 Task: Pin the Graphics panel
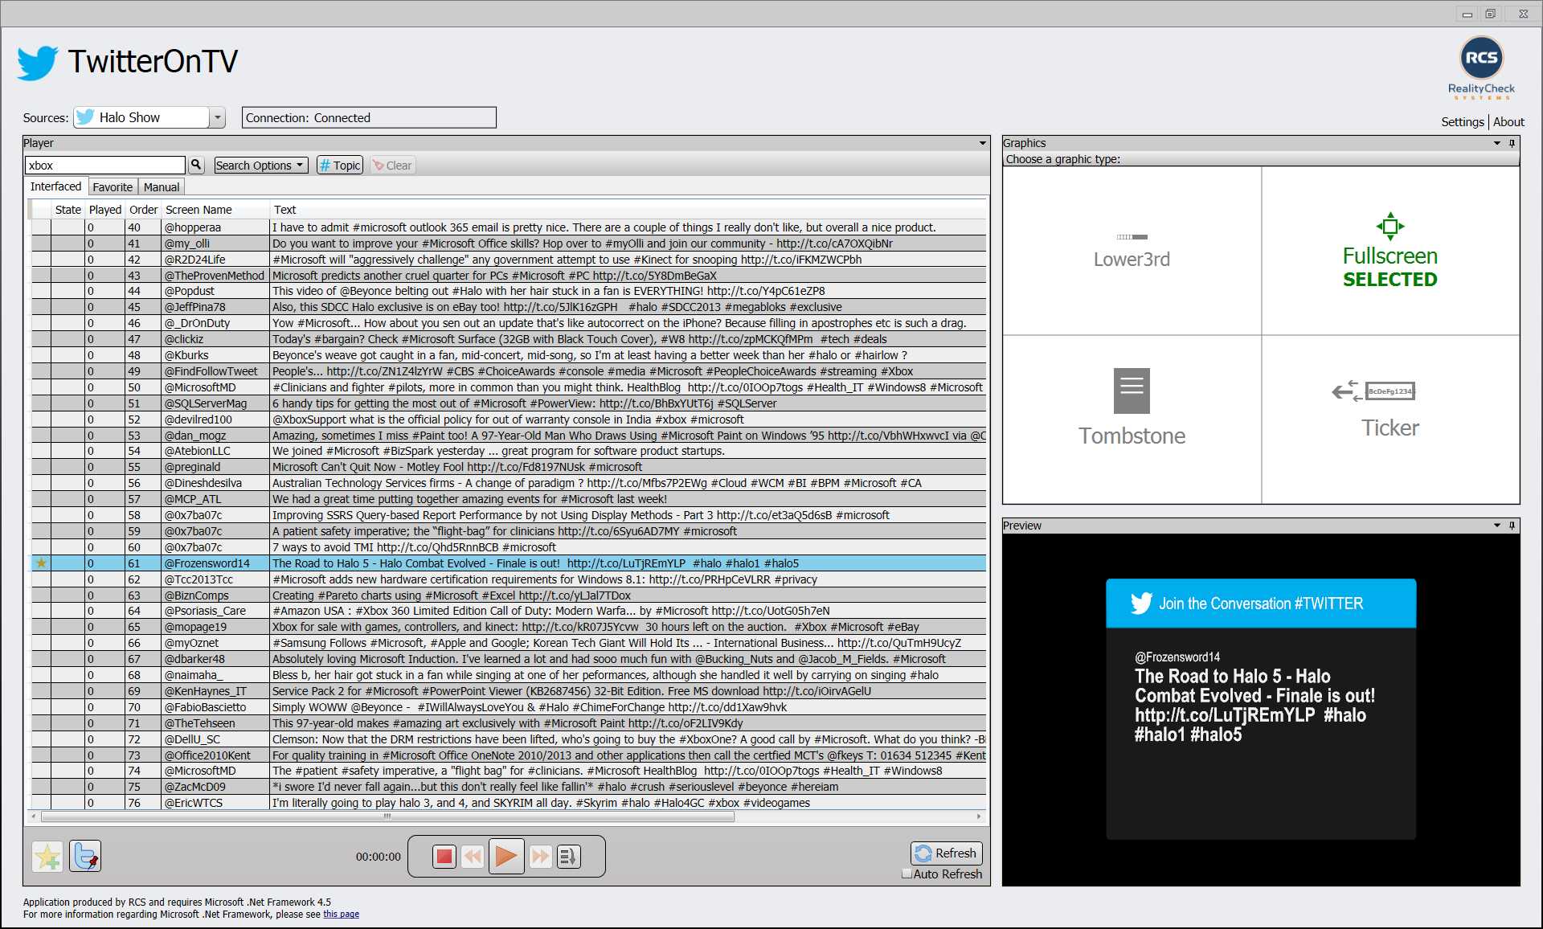[x=1512, y=143]
